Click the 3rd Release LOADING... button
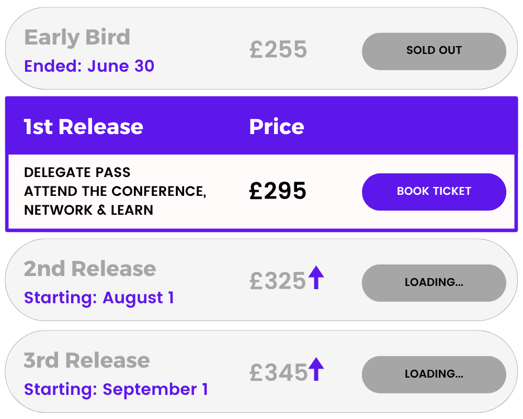The height and width of the screenshot is (419, 523). [x=434, y=374]
